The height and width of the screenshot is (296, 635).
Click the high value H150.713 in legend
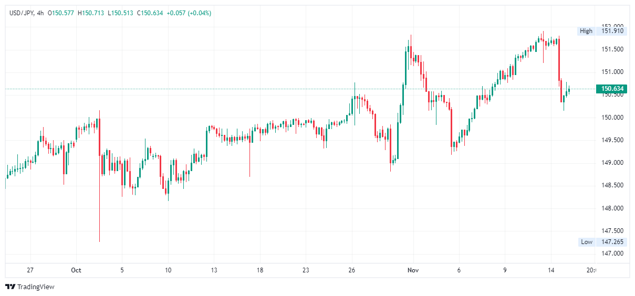click(91, 13)
